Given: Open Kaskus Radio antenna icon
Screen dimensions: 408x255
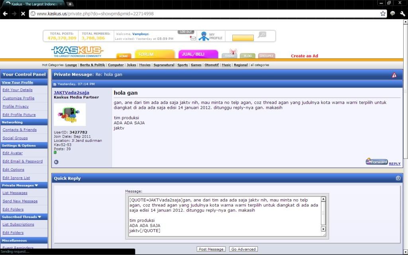Looking at the screenshot, I should tap(233, 51).
